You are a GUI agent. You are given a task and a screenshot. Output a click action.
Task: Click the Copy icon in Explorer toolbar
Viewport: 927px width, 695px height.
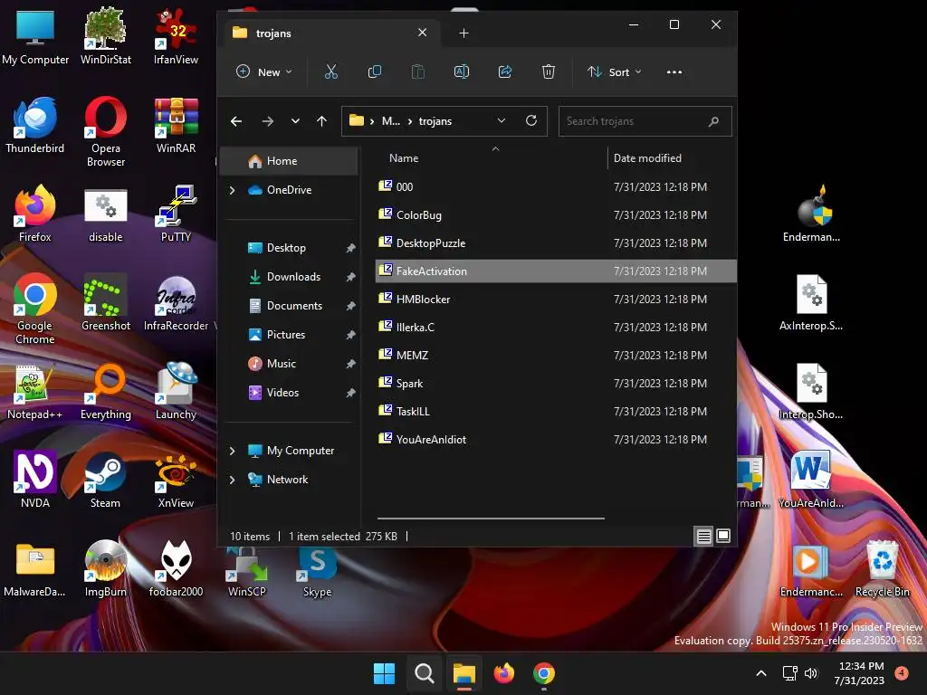pyautogui.click(x=374, y=72)
